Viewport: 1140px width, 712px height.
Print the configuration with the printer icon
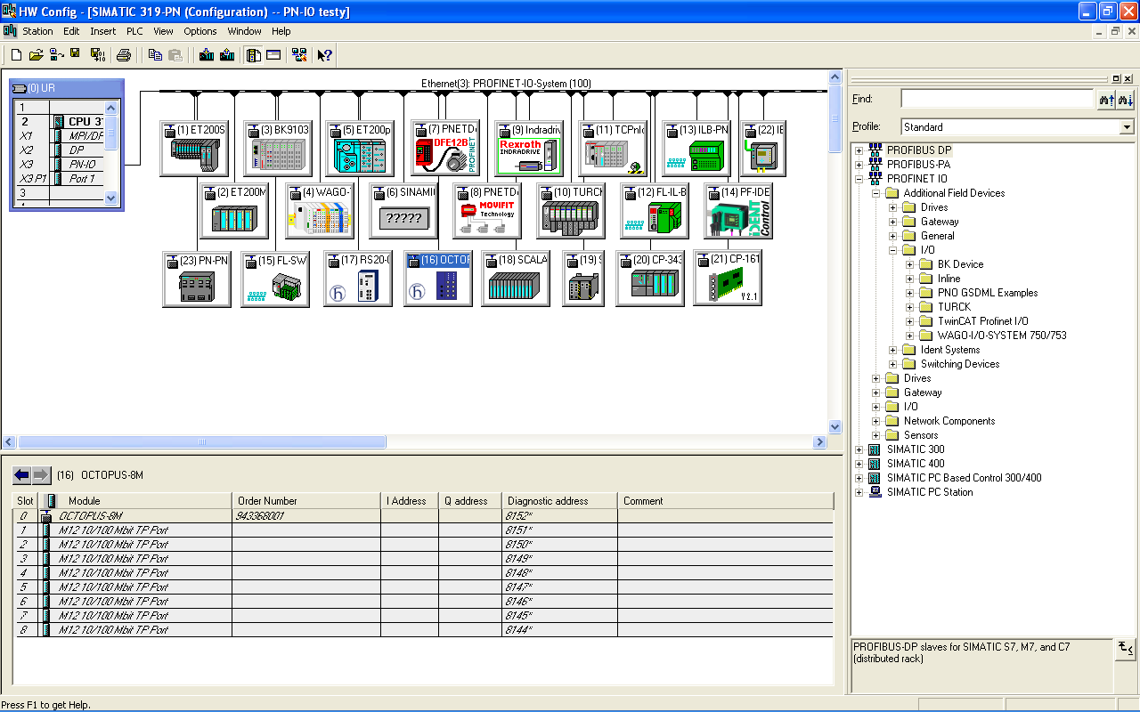124,55
